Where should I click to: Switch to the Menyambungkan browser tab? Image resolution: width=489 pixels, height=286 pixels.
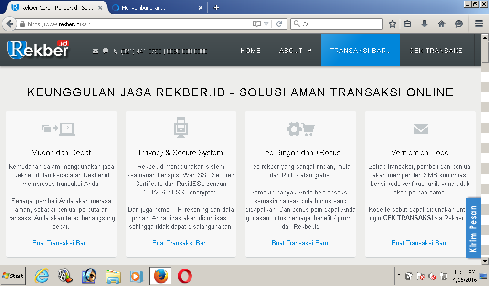[143, 8]
